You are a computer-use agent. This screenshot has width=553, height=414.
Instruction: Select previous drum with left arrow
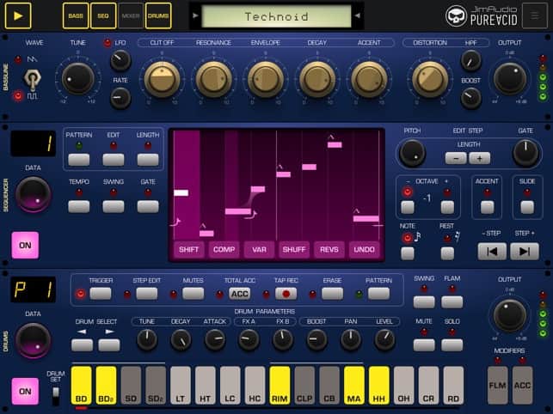pyautogui.click(x=82, y=344)
